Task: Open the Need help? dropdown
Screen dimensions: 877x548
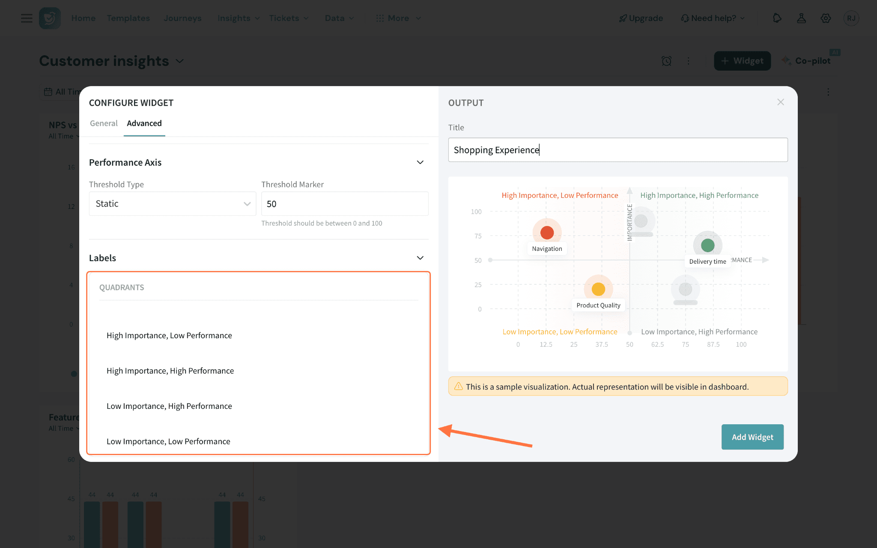Action: [713, 18]
